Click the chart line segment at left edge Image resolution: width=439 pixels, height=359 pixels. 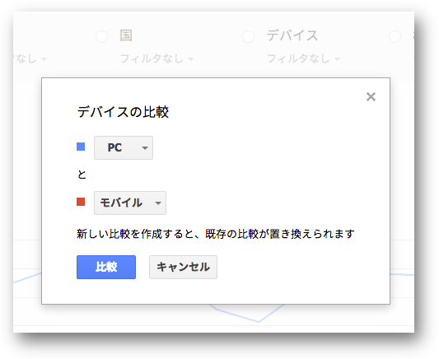pos(27,277)
